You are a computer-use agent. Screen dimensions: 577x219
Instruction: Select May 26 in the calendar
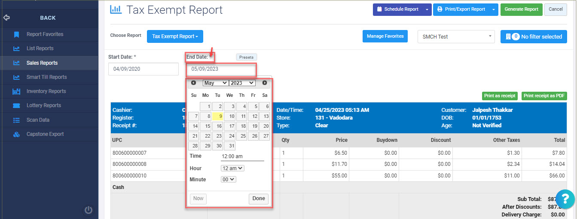point(253,136)
